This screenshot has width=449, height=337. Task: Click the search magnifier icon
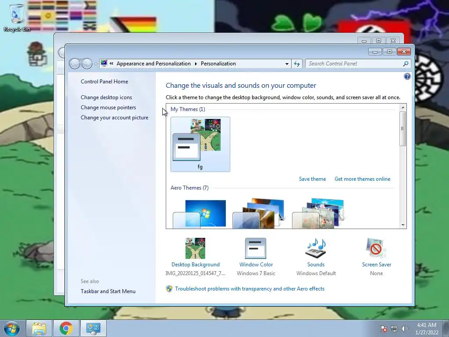tap(406, 64)
